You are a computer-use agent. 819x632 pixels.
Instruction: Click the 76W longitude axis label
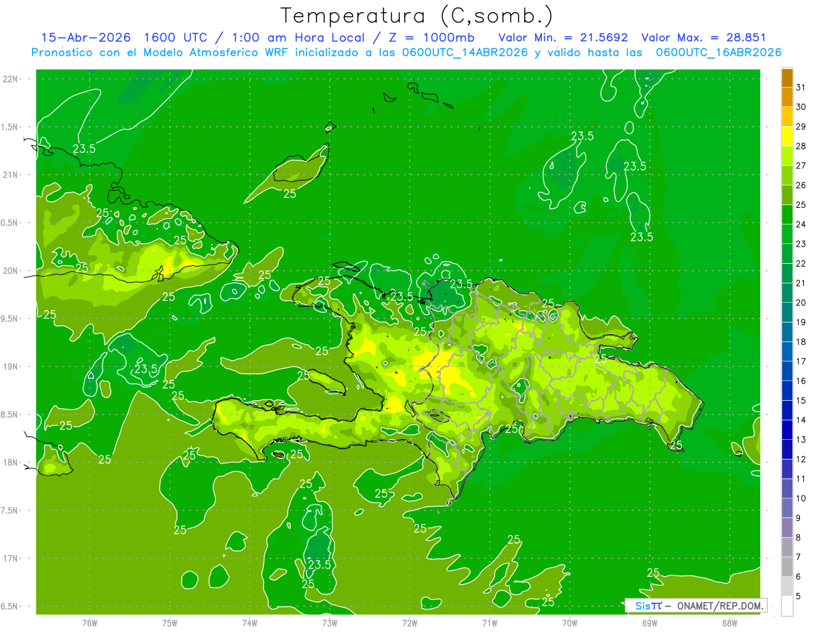tap(89, 622)
